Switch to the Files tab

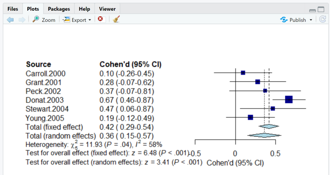[x=12, y=9]
